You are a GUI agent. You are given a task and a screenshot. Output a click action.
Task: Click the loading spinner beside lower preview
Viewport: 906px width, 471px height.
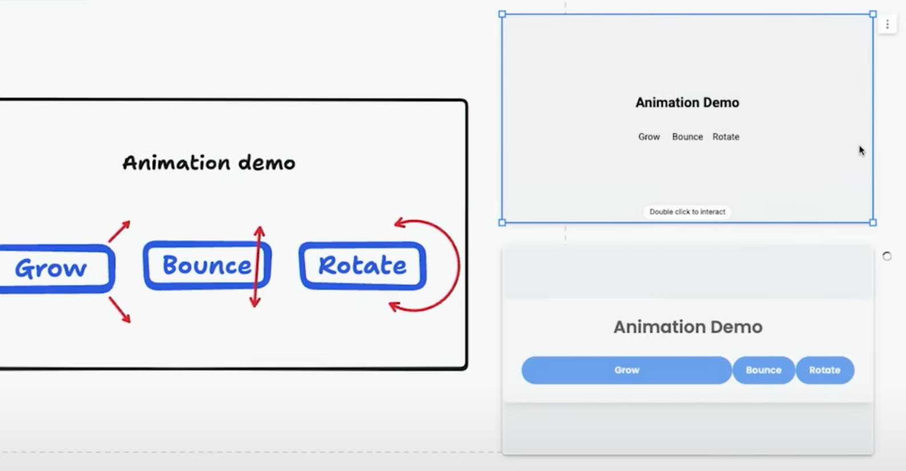(887, 256)
